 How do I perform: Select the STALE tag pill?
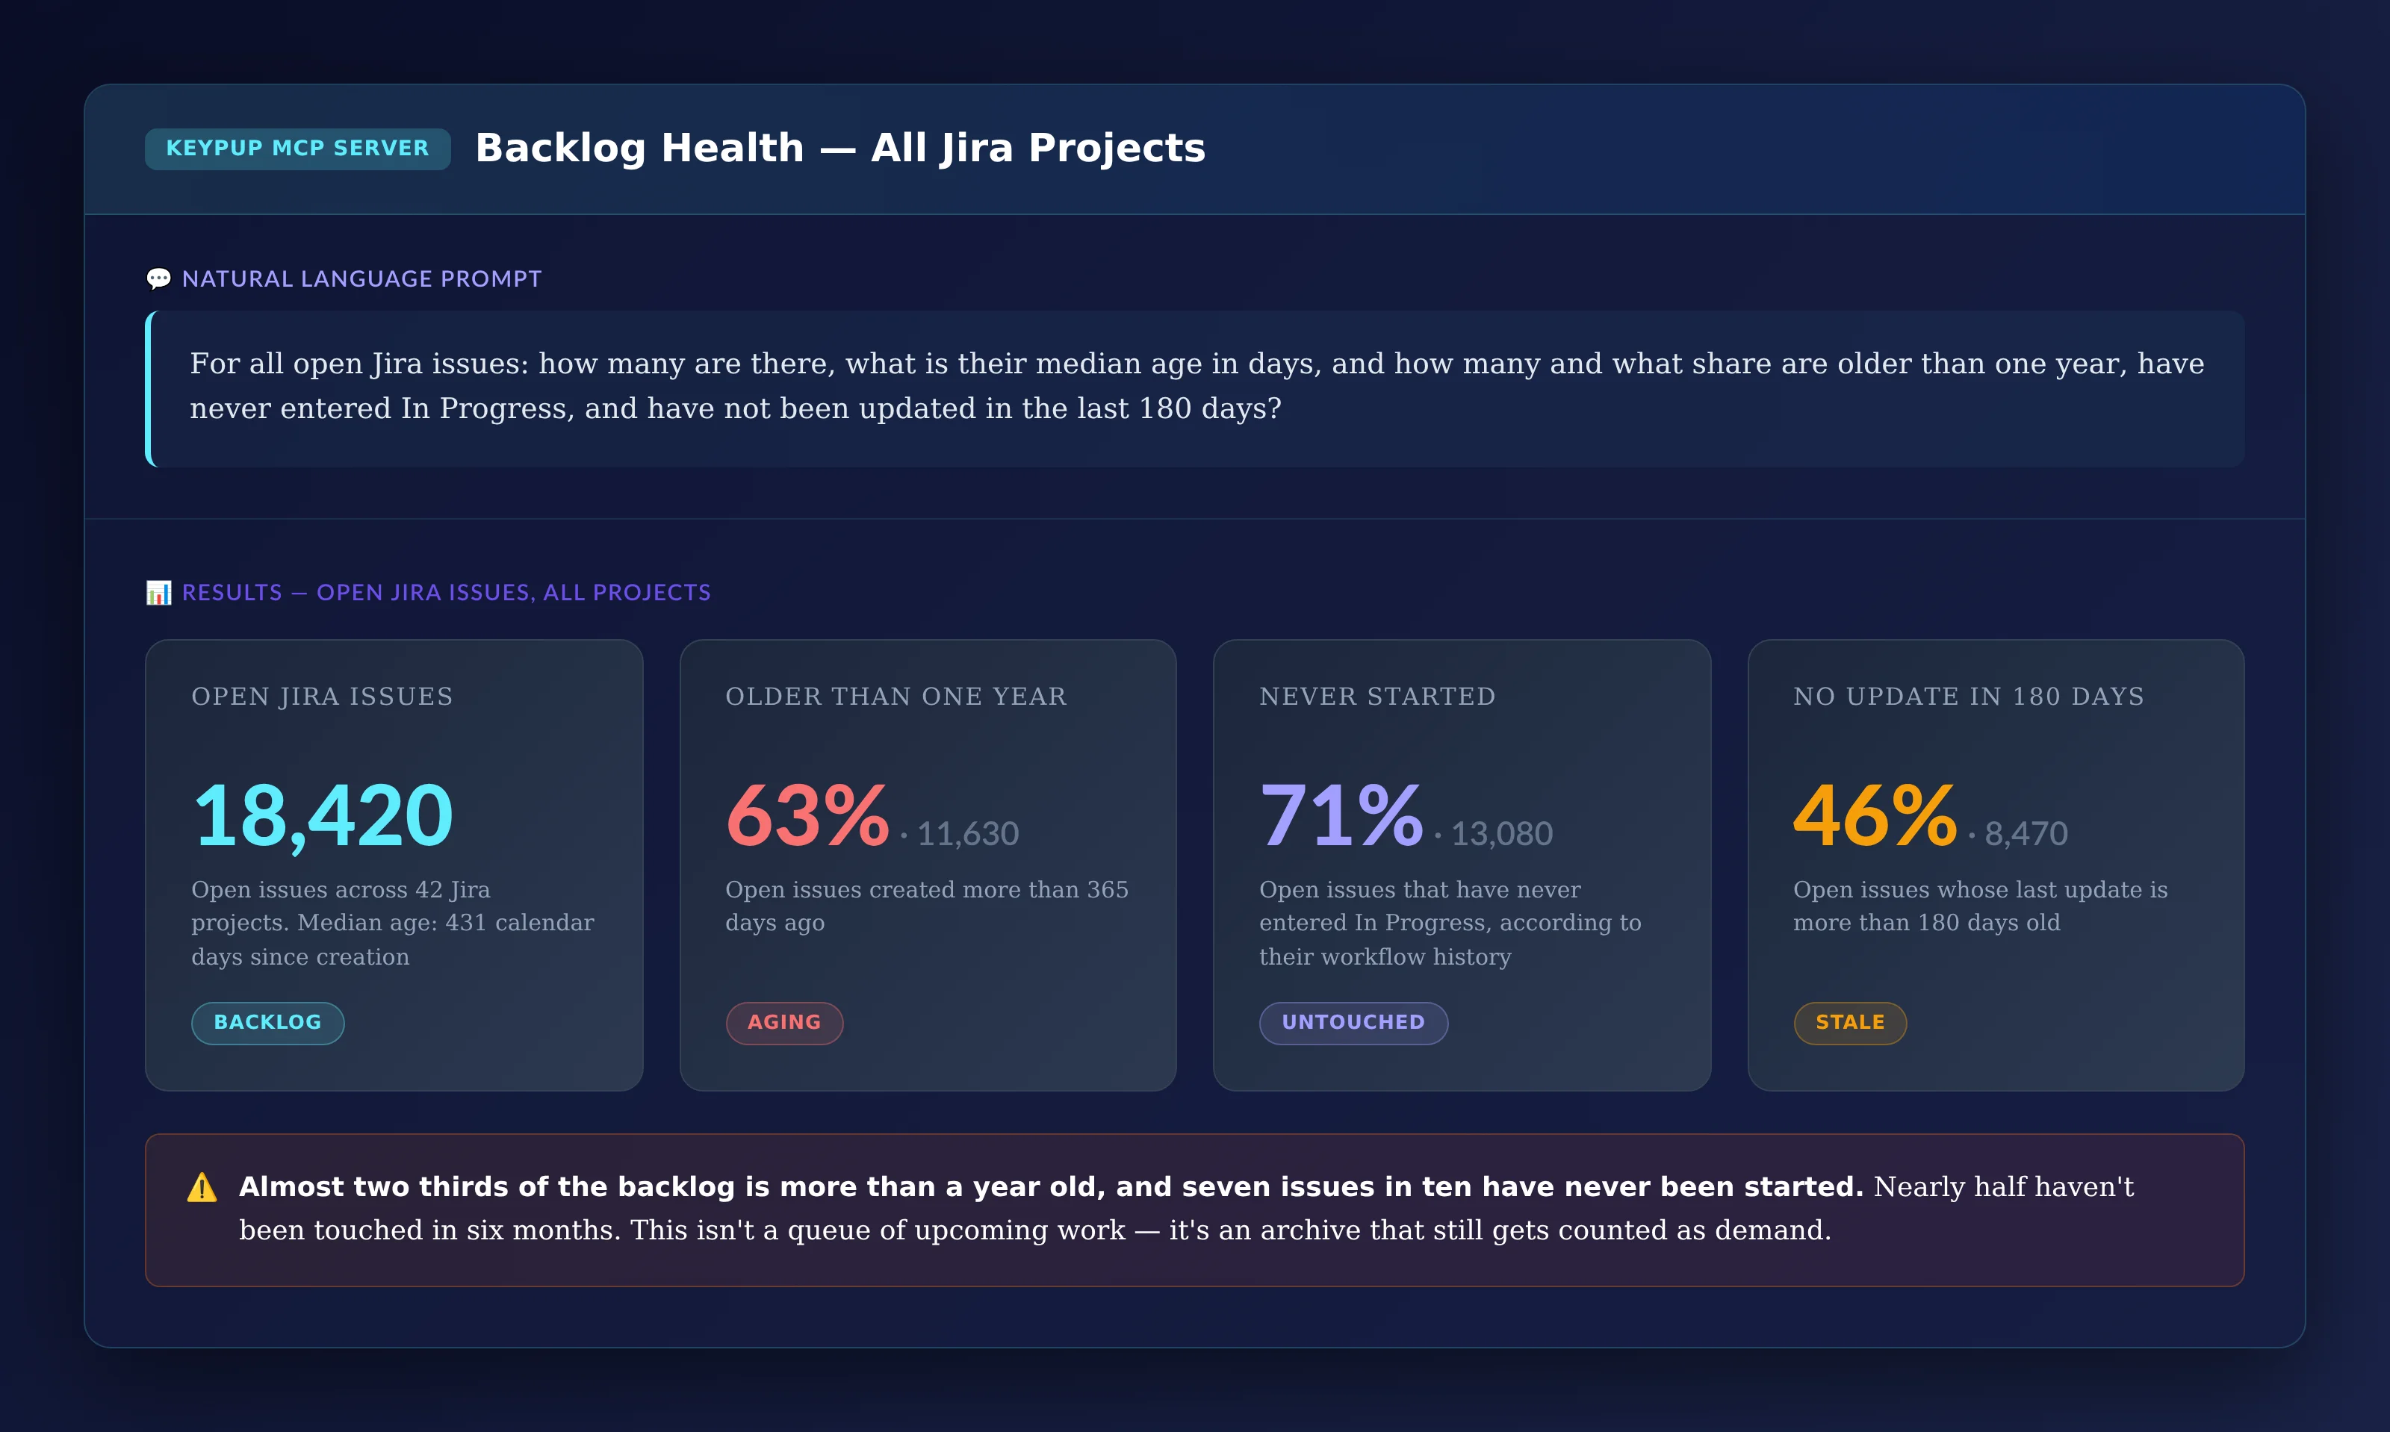pos(1849,1023)
